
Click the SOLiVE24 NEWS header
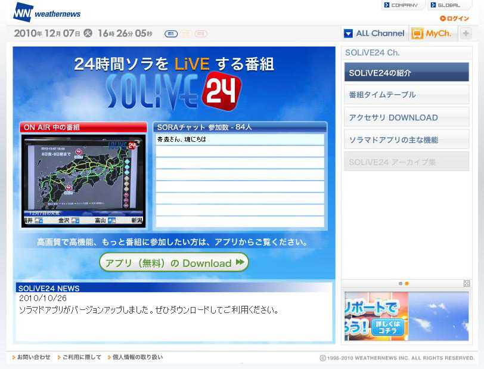[174, 288]
